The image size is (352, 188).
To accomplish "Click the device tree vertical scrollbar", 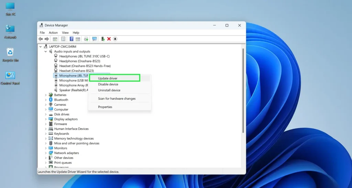I will point(243,90).
